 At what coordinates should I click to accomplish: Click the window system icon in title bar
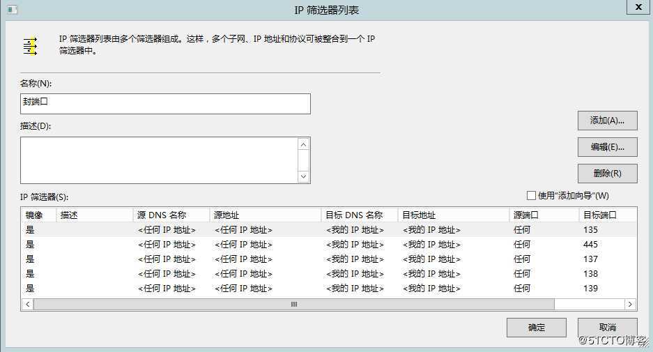click(12, 10)
